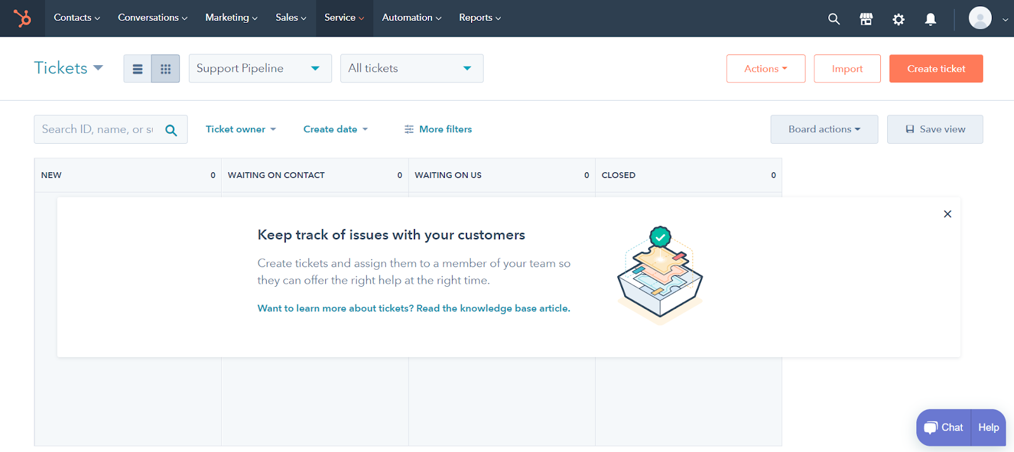
Task: Open the Contacts menu
Action: point(77,18)
